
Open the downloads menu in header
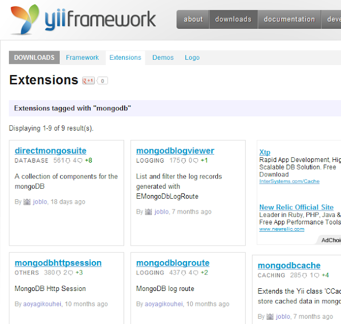(233, 19)
